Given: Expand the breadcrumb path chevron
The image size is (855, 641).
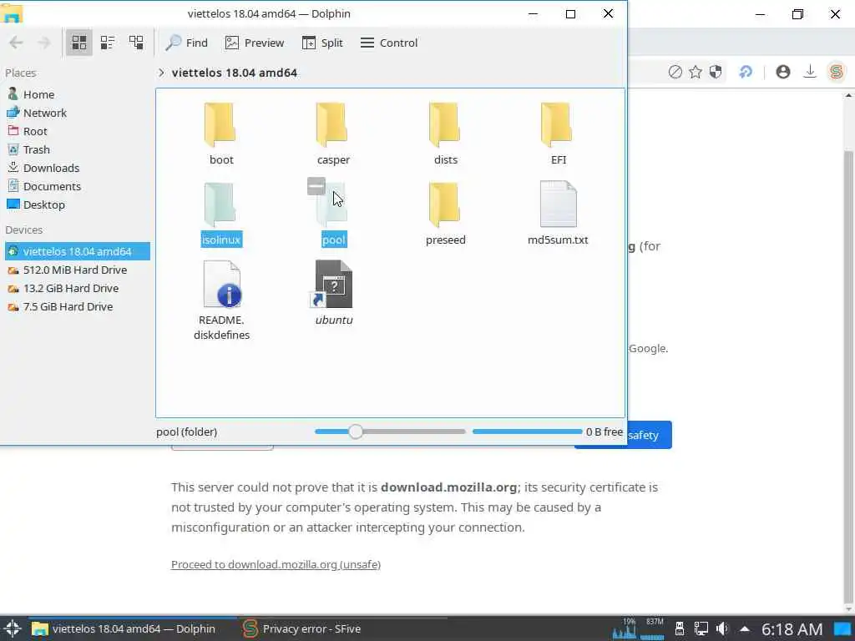Looking at the screenshot, I should (x=161, y=73).
